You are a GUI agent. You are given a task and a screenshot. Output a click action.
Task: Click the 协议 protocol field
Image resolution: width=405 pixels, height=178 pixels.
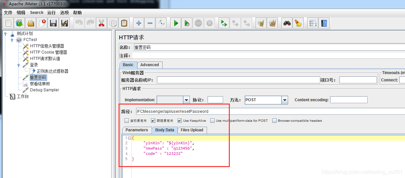(215, 100)
